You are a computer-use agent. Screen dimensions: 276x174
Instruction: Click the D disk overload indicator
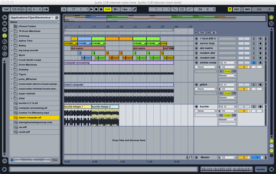270,9
